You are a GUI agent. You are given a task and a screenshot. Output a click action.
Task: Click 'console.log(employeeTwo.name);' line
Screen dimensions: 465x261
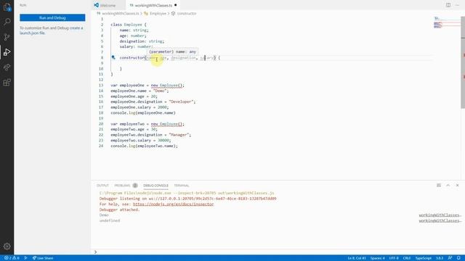tap(144, 146)
